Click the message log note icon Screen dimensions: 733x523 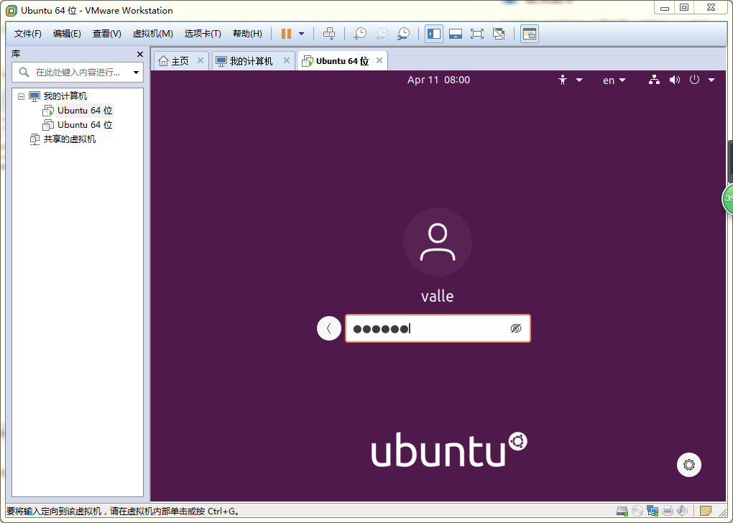click(x=706, y=511)
